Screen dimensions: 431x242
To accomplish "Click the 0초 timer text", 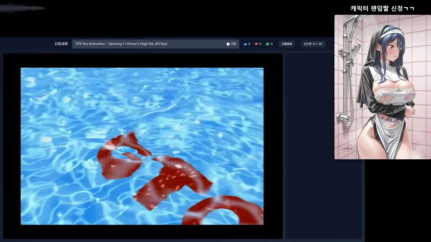I will click(234, 44).
